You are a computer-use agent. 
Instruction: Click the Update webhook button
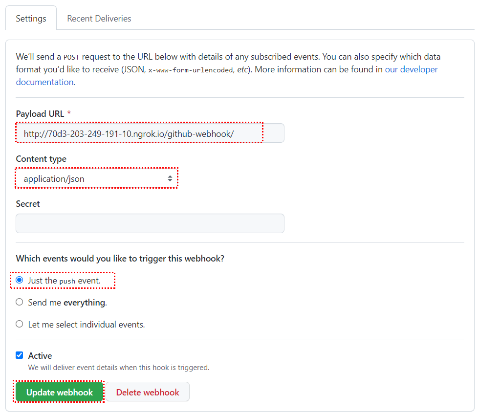(60, 392)
